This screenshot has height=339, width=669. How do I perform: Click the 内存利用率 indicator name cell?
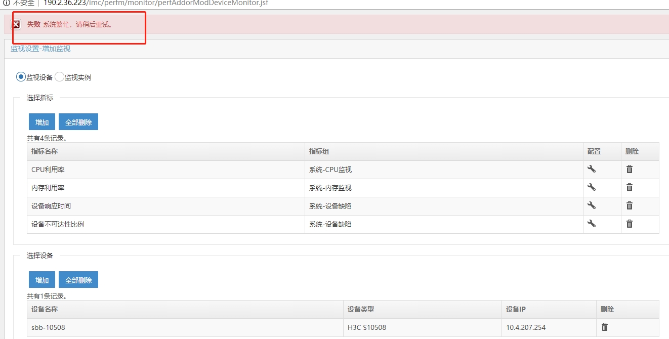coord(166,188)
